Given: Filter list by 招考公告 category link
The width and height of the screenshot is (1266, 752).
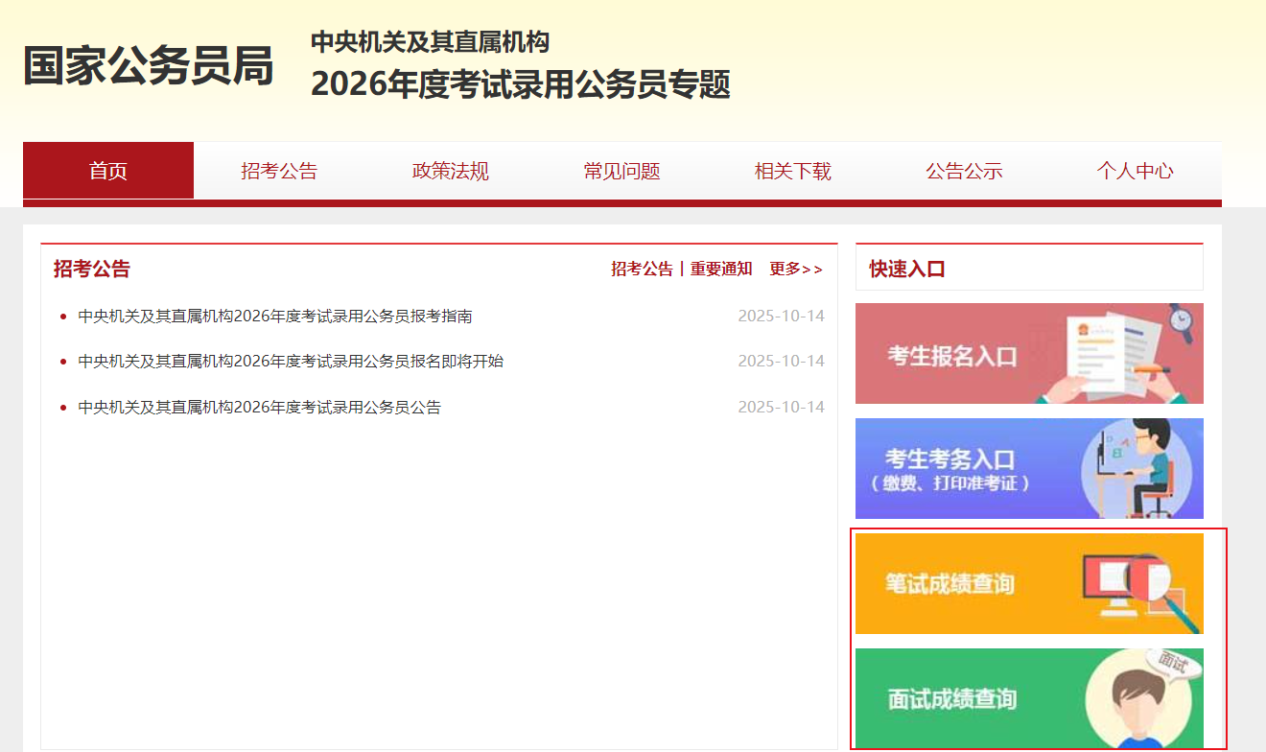Looking at the screenshot, I should pyautogui.click(x=642, y=270).
